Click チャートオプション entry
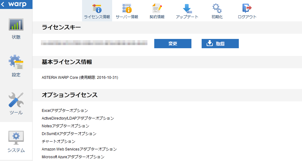This screenshot has height=161, width=302. pos(59,141)
